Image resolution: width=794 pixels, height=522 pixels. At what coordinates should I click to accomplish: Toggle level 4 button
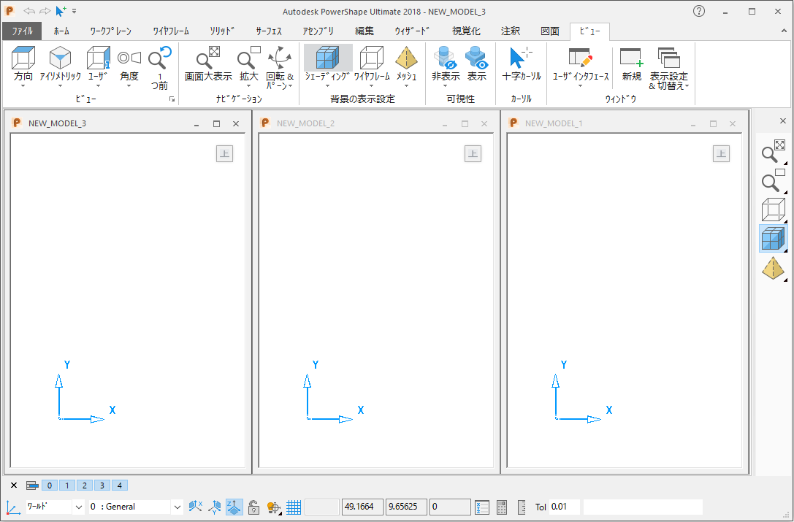coord(120,485)
